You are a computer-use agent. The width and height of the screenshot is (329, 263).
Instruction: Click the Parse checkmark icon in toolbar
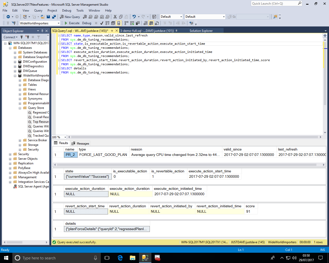pos(102,23)
